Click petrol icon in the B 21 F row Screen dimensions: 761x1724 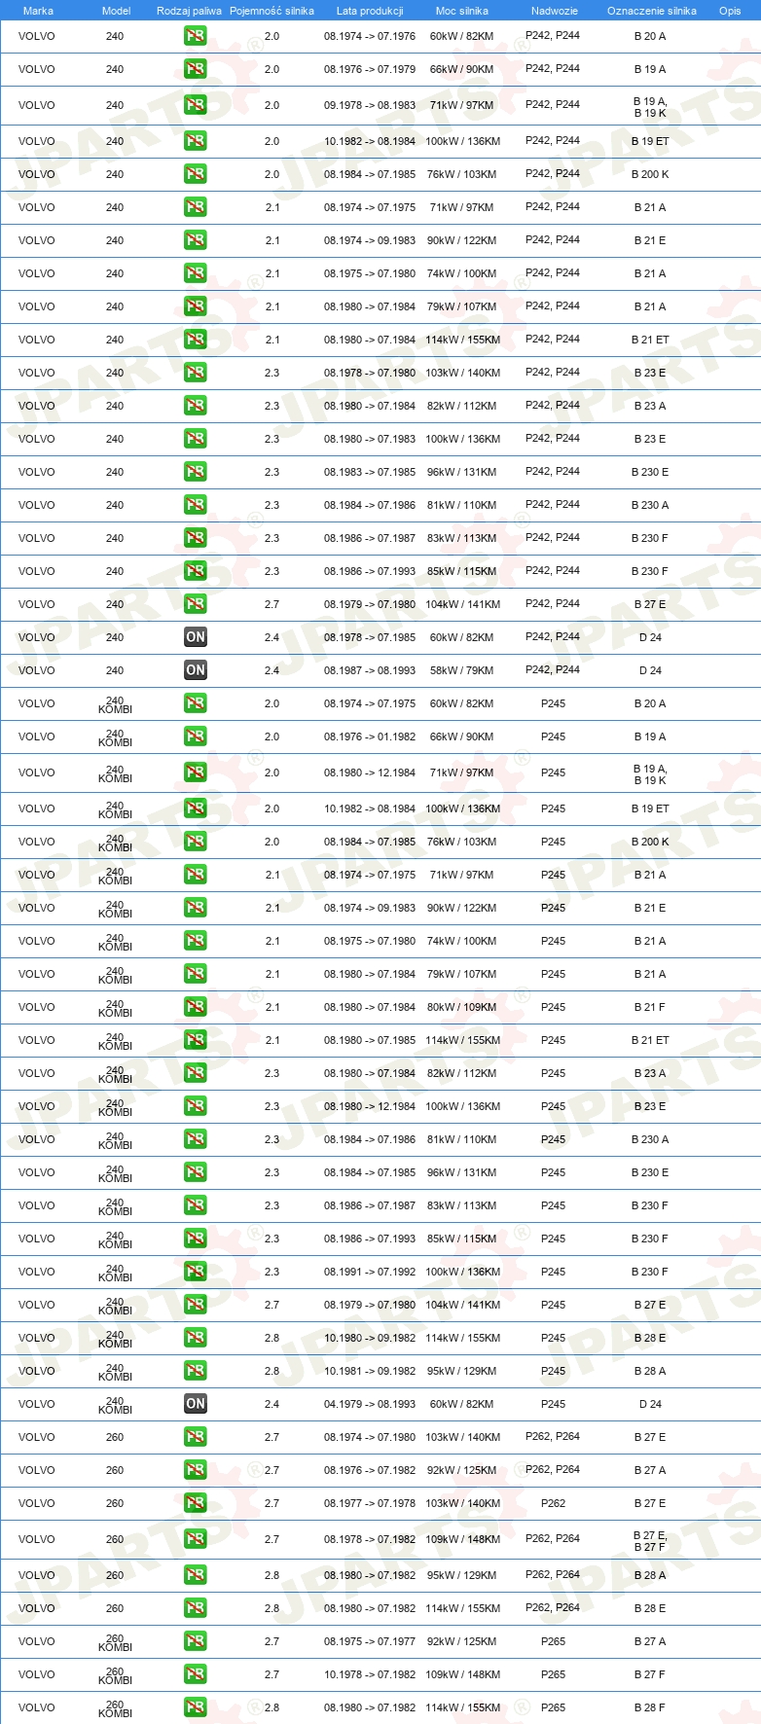click(x=196, y=1007)
